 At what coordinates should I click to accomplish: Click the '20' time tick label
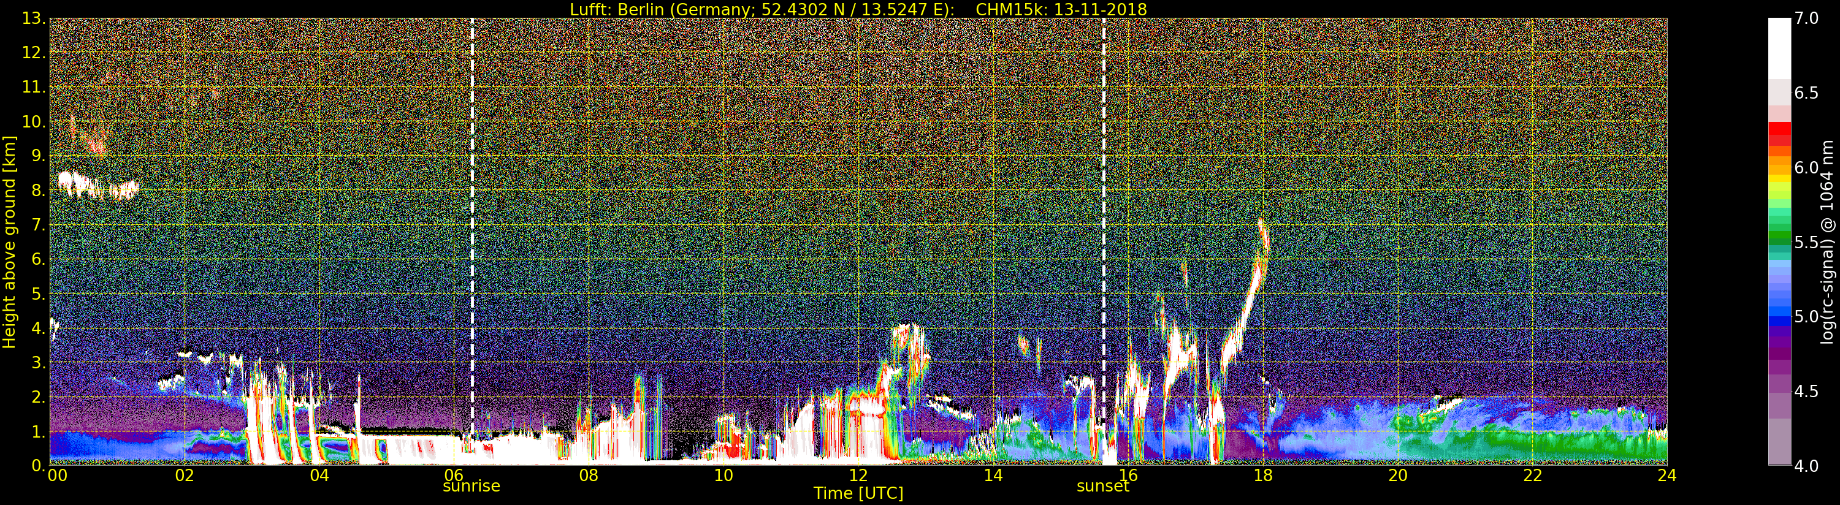tap(1397, 475)
